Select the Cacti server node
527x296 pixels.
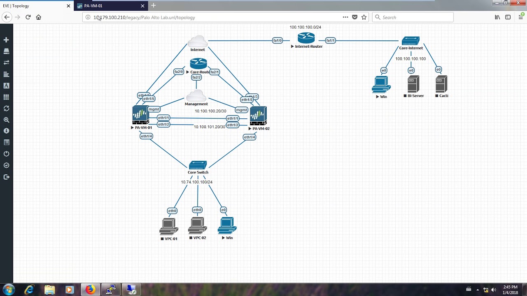point(441,84)
